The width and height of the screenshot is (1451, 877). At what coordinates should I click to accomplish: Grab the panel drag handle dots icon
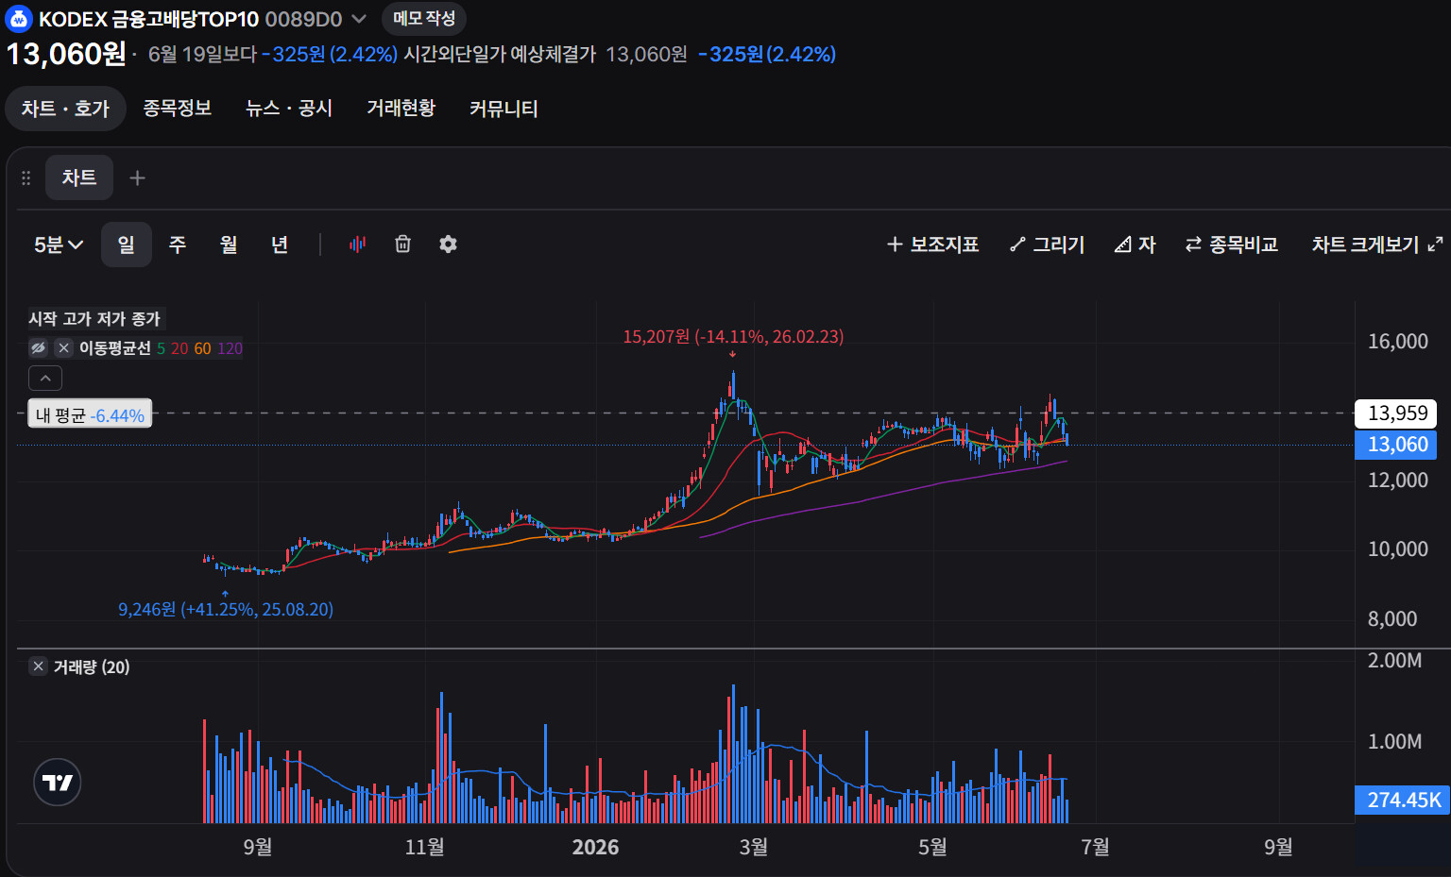[x=26, y=177]
